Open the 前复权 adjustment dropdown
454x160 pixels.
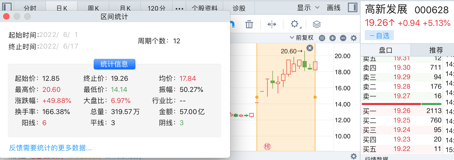[x=301, y=38]
